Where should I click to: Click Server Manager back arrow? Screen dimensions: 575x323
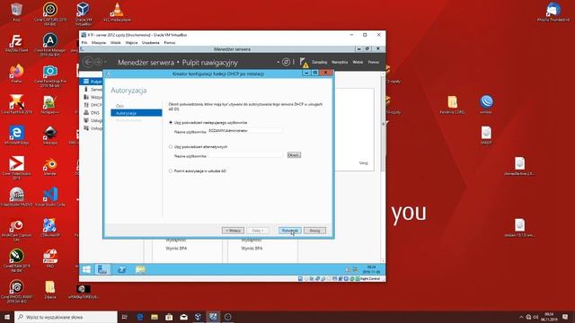[88, 62]
